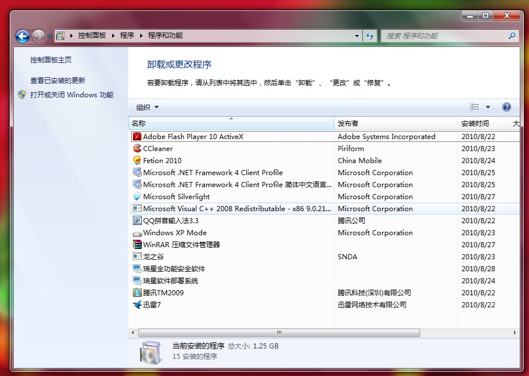Click the Windows features shield icon
Viewport: 529px width, 376px height.
(x=22, y=95)
